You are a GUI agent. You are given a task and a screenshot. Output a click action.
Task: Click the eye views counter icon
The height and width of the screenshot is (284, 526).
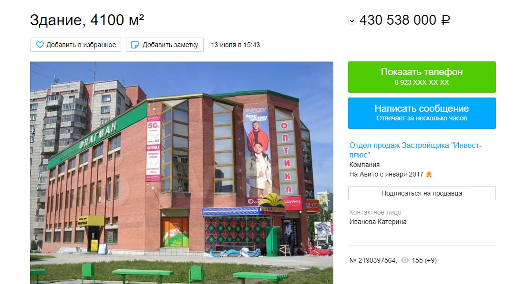(x=405, y=260)
